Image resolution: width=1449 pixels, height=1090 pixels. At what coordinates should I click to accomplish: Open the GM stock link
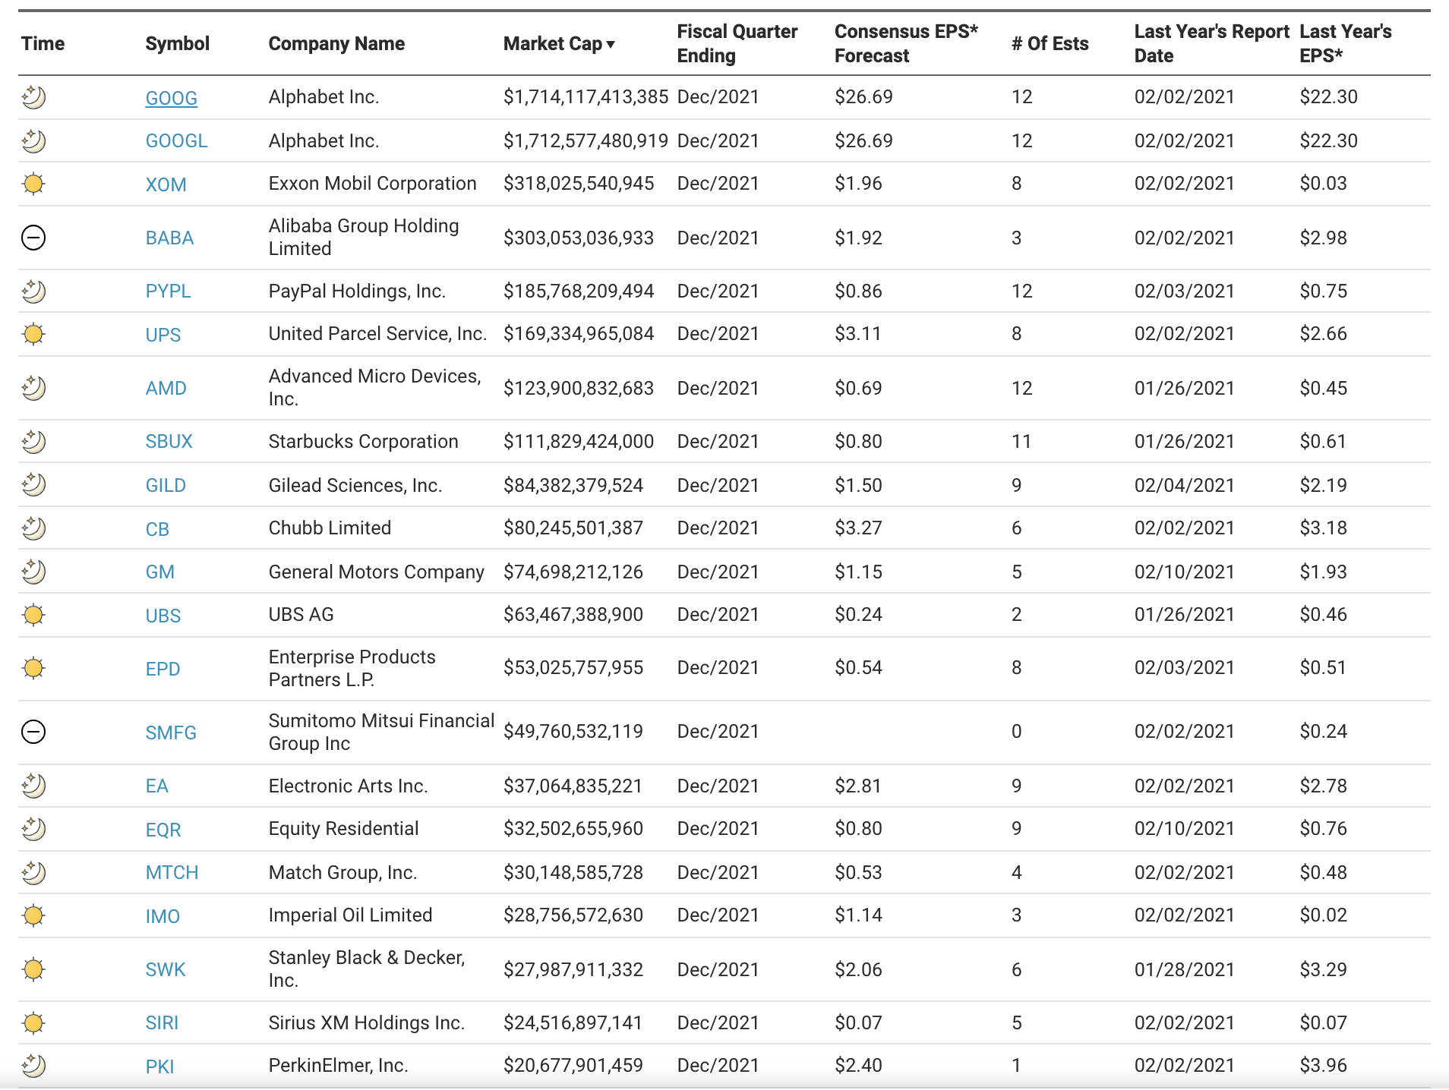click(160, 572)
